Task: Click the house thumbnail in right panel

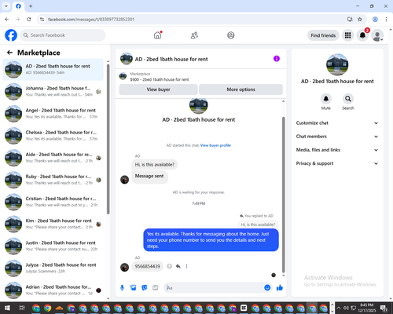Action: point(337,64)
